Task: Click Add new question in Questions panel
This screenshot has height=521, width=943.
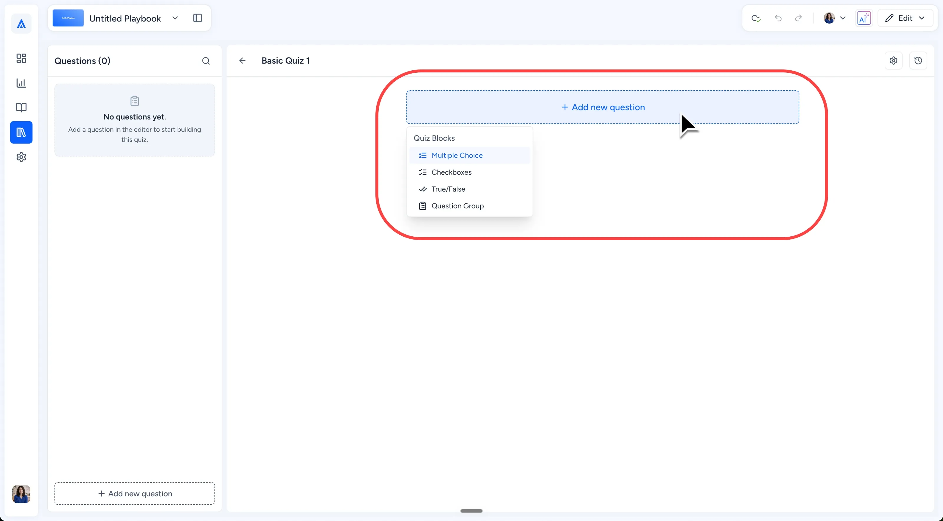Action: (135, 494)
